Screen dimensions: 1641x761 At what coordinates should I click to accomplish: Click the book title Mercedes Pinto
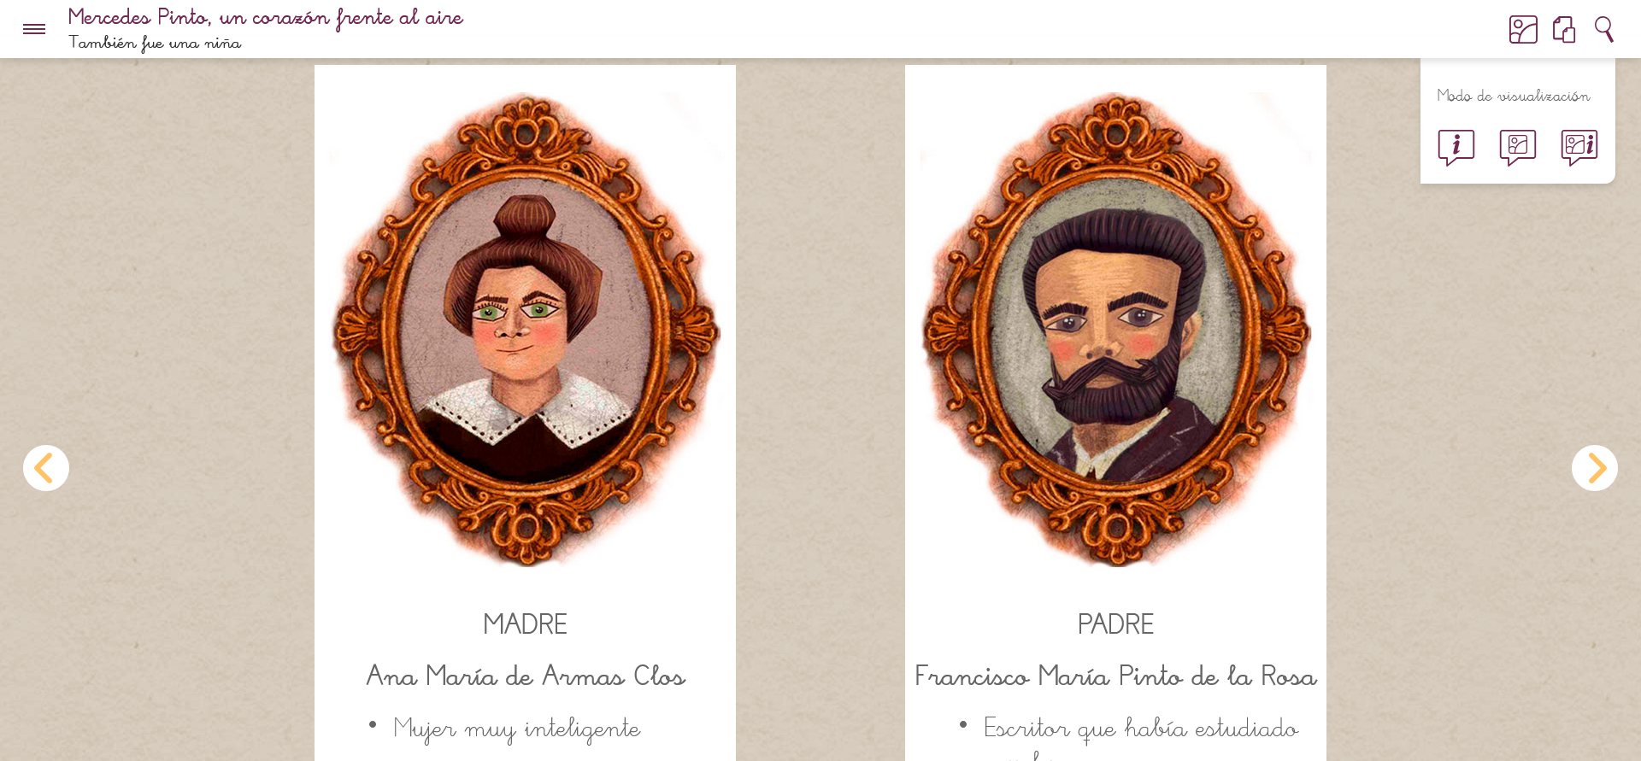pyautogui.click(x=266, y=18)
